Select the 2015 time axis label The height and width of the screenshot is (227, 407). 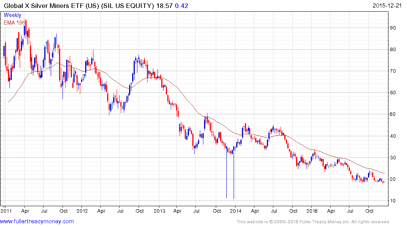click(x=312, y=211)
